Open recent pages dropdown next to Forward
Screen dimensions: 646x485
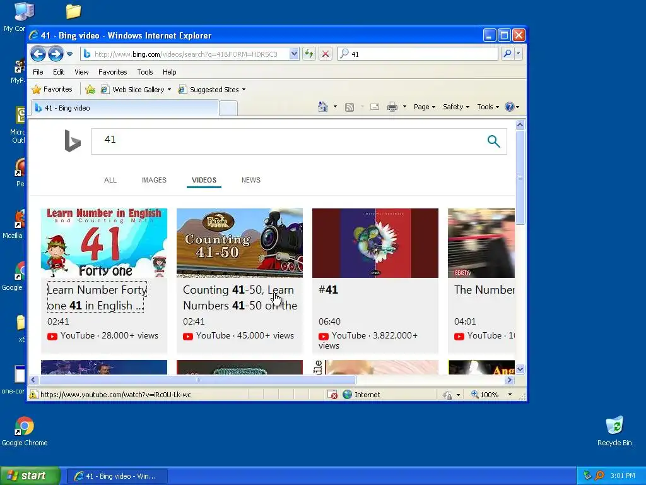(69, 54)
